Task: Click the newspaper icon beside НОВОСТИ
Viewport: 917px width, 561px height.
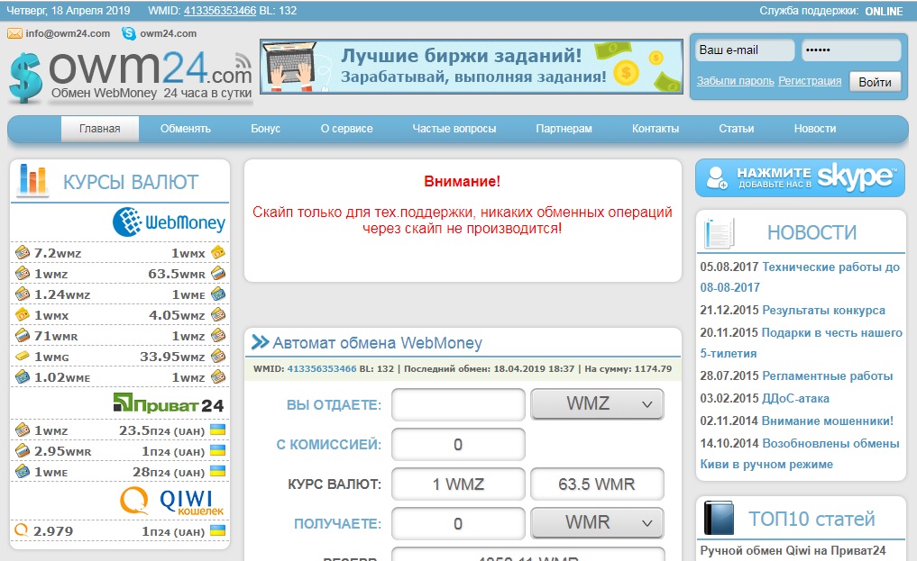Action: point(720,232)
